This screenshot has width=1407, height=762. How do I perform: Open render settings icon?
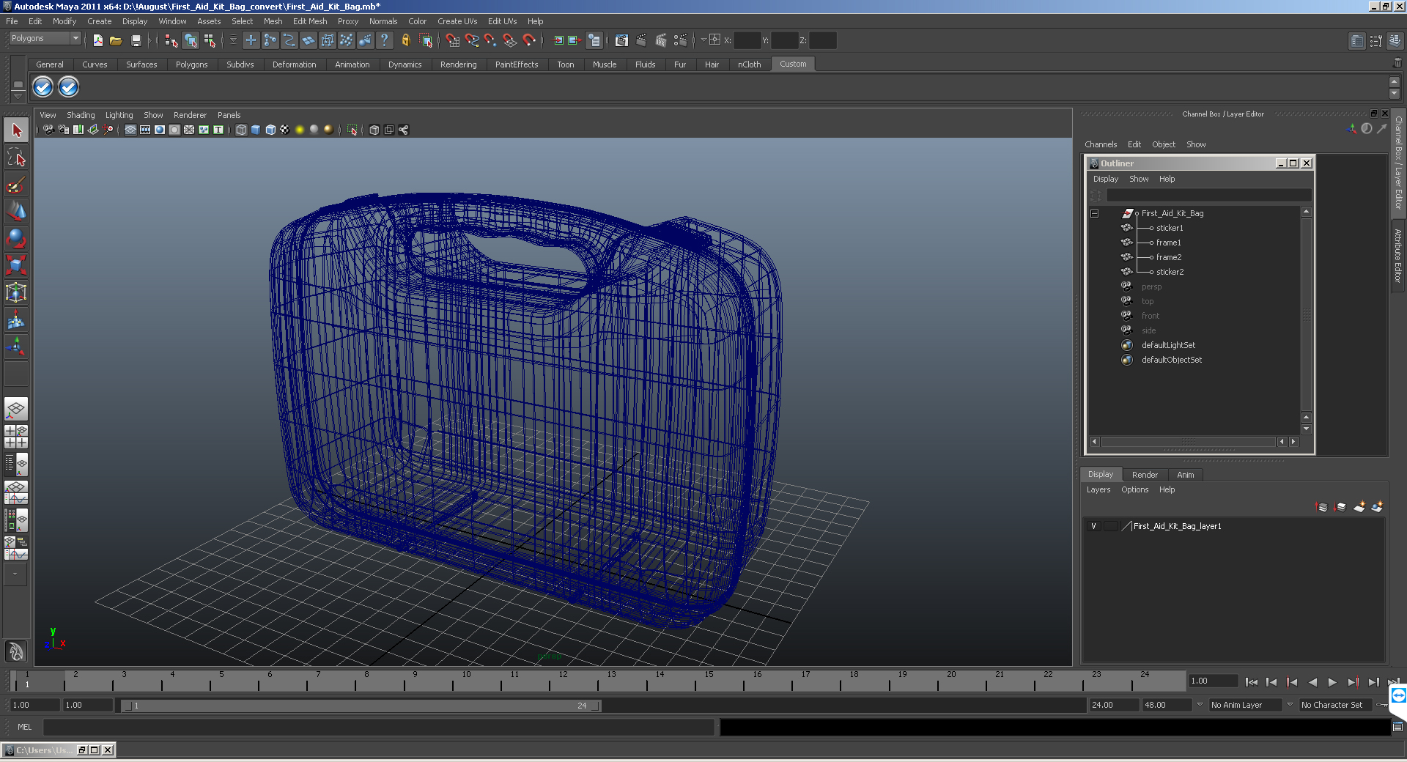pyautogui.click(x=680, y=40)
